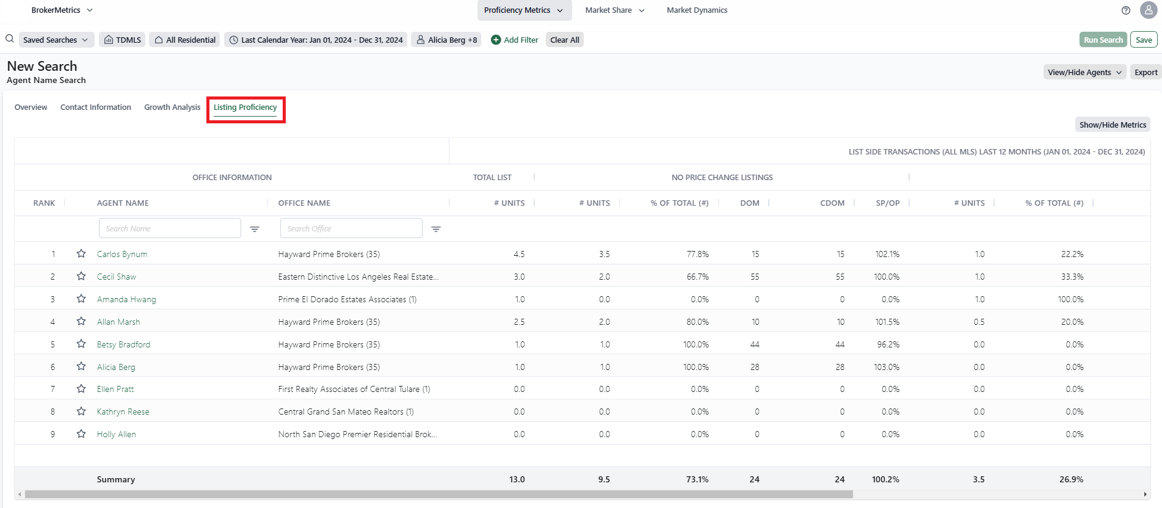Expand the Market Share menu
The height and width of the screenshot is (508, 1162).
point(614,10)
